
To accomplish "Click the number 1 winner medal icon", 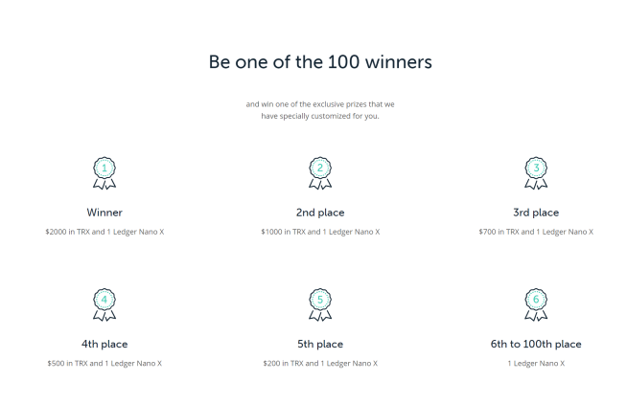I will point(104,173).
